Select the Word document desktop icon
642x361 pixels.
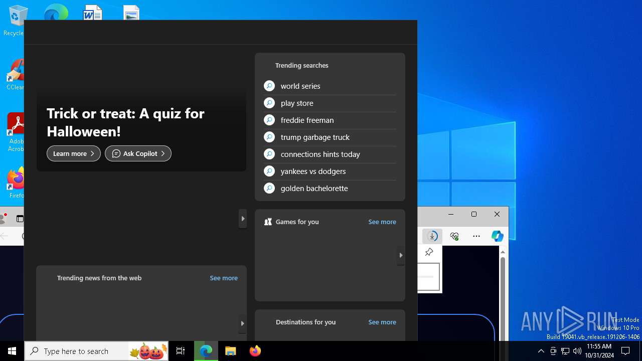(93, 13)
